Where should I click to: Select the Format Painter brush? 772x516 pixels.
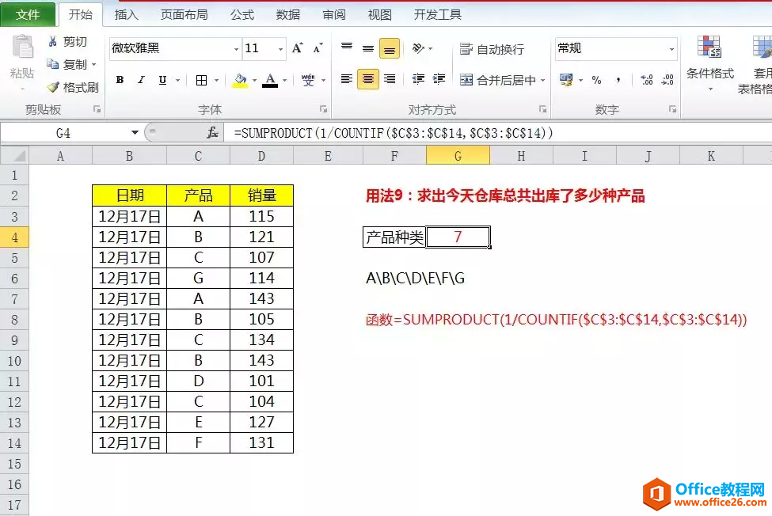point(73,88)
